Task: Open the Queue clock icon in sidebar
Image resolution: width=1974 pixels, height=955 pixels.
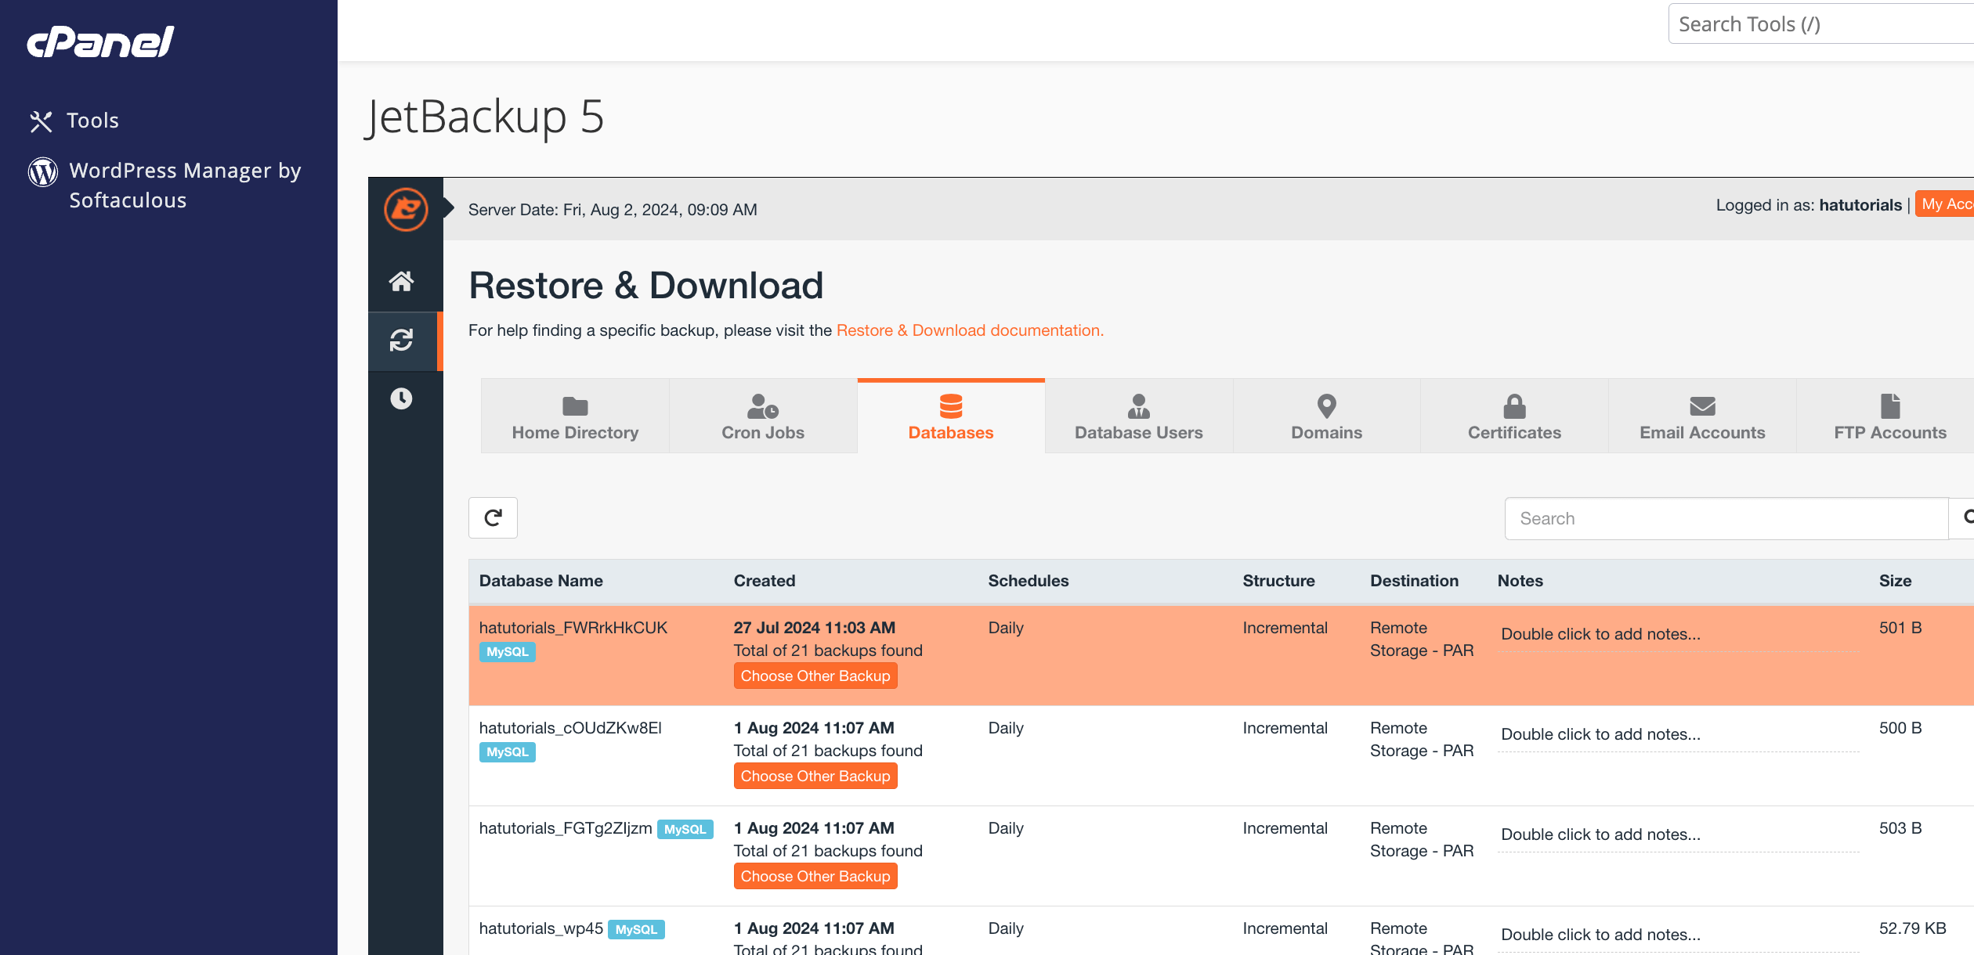Action: (x=402, y=398)
